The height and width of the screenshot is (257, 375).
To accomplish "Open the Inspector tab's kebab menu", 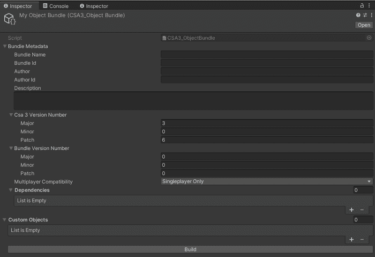I will (x=370, y=6).
